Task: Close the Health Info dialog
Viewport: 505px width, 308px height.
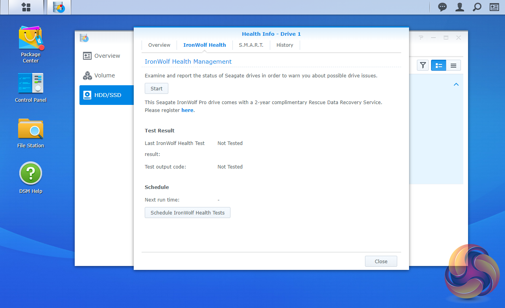Action: click(x=381, y=261)
